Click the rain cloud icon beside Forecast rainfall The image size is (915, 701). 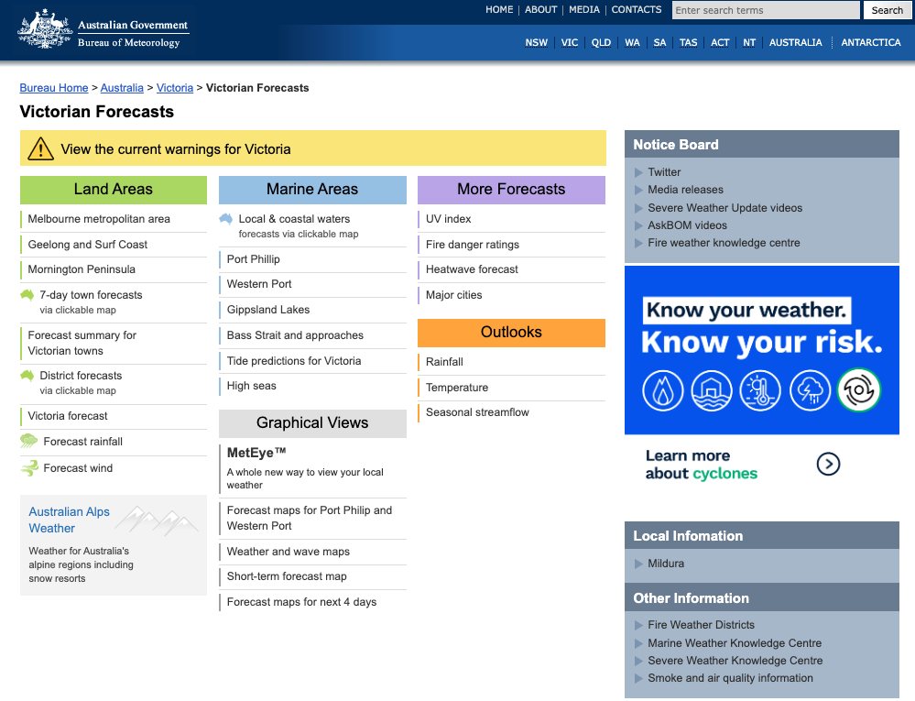[28, 441]
